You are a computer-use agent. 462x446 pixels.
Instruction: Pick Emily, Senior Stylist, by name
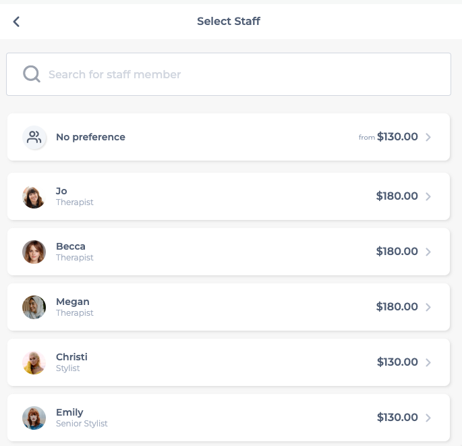(69, 412)
